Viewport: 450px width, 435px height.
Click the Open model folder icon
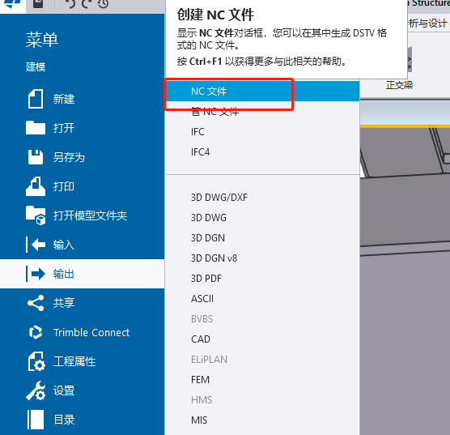point(36,215)
